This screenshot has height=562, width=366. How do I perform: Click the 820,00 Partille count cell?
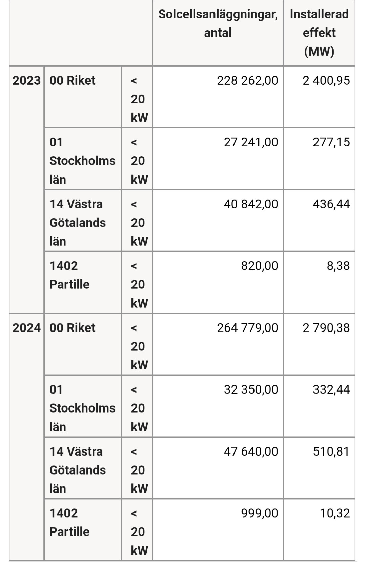tap(259, 266)
